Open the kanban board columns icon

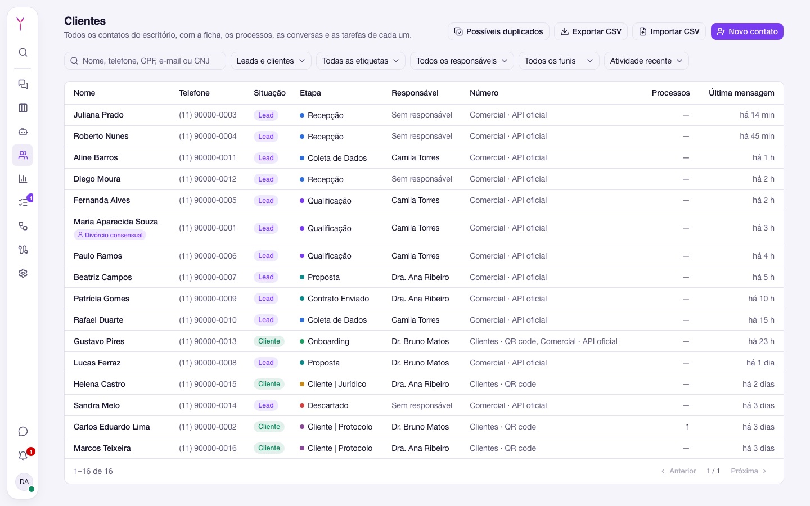click(23, 108)
